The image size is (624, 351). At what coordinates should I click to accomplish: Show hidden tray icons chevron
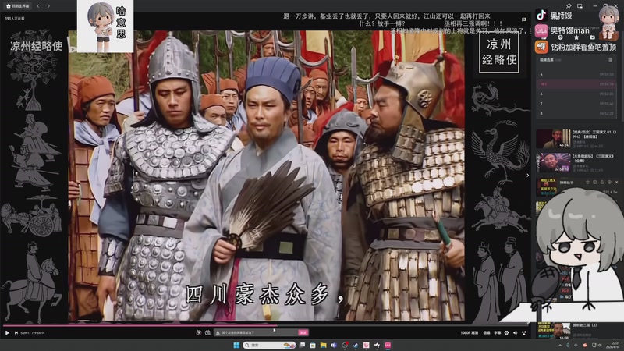coord(560,345)
